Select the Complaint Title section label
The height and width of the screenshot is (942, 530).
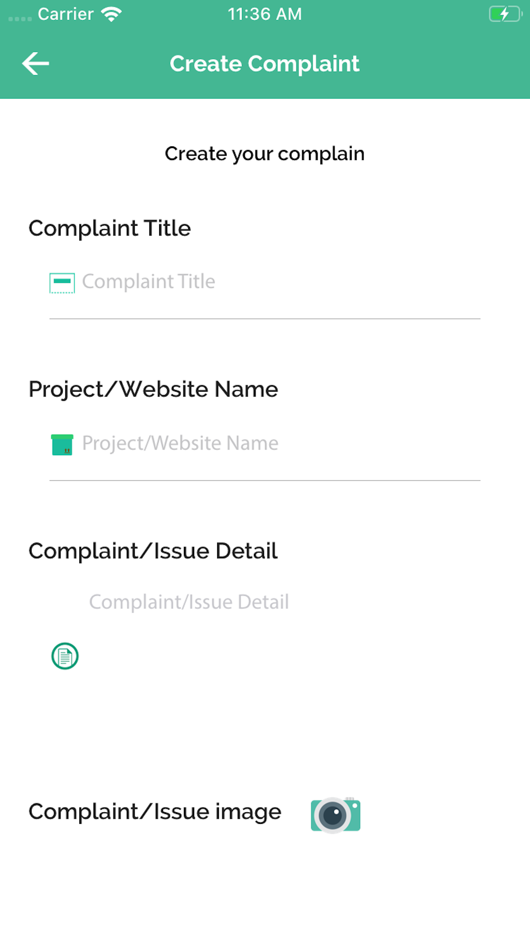click(x=110, y=229)
